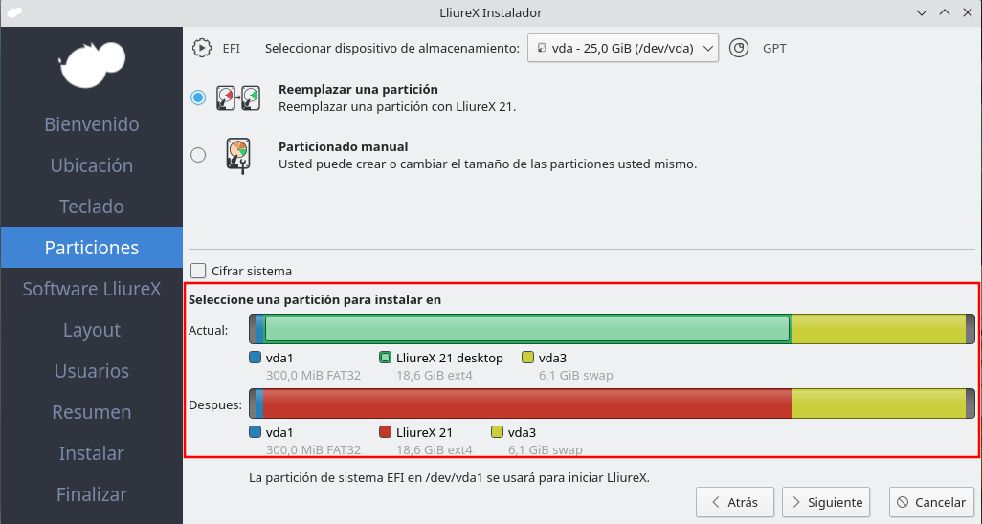This screenshot has width=982, height=524.
Task: Click the replace partition disk icon
Action: coord(237,98)
